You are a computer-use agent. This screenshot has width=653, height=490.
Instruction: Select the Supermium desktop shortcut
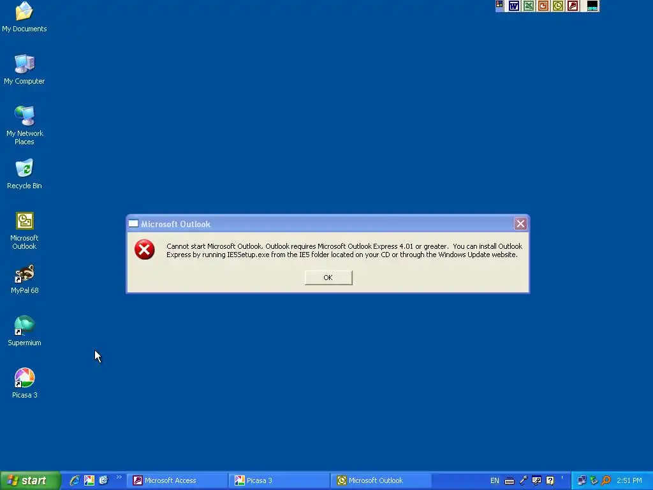pyautogui.click(x=24, y=331)
